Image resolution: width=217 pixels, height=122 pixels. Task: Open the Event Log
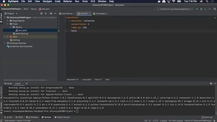point(207,117)
